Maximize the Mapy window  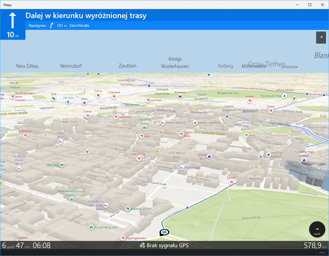pos(310,5)
